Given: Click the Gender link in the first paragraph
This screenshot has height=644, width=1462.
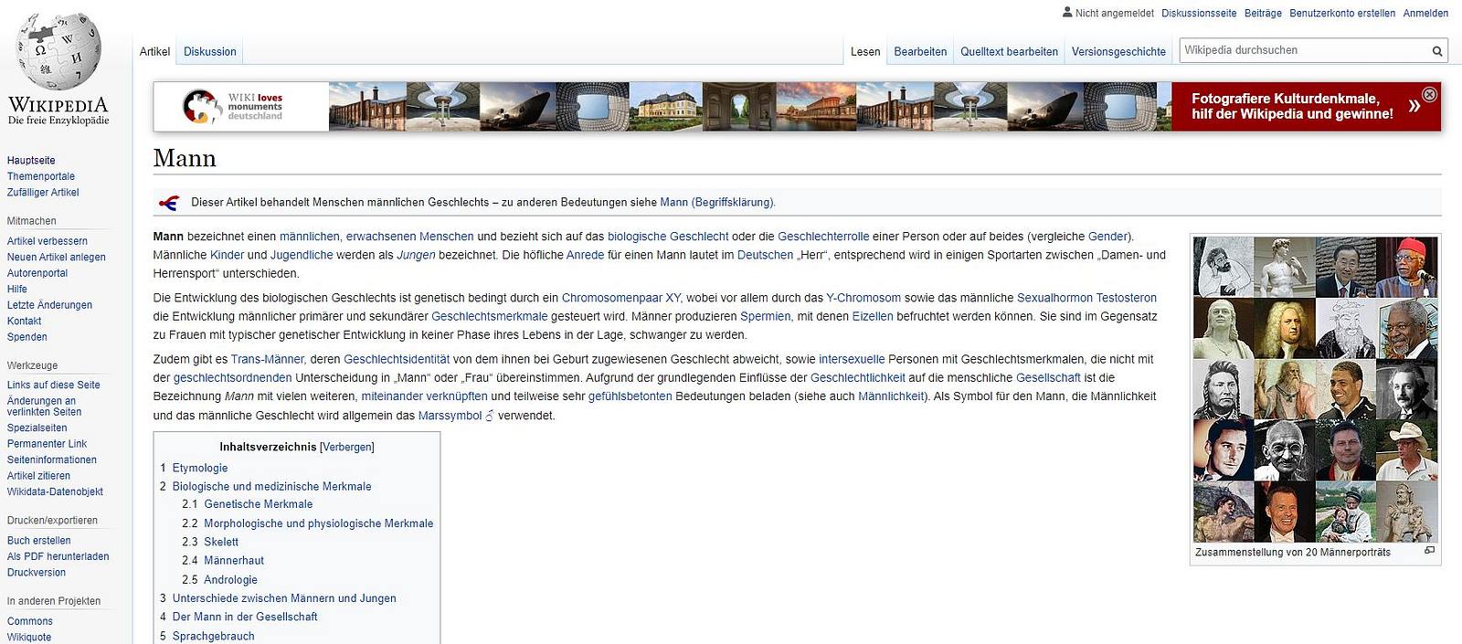Looking at the screenshot, I should (x=1107, y=237).
